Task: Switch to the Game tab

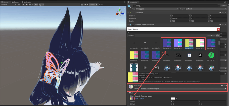Action: point(15,2)
